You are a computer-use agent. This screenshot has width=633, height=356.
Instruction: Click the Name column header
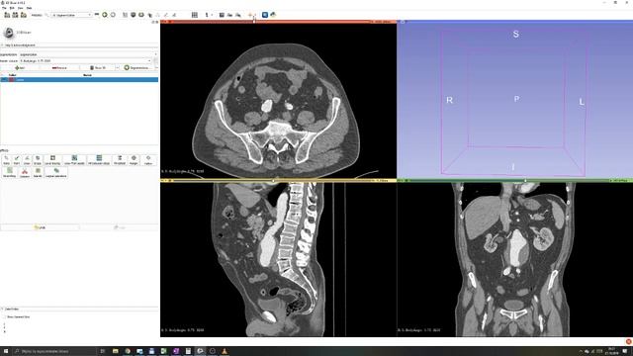[x=87, y=75]
